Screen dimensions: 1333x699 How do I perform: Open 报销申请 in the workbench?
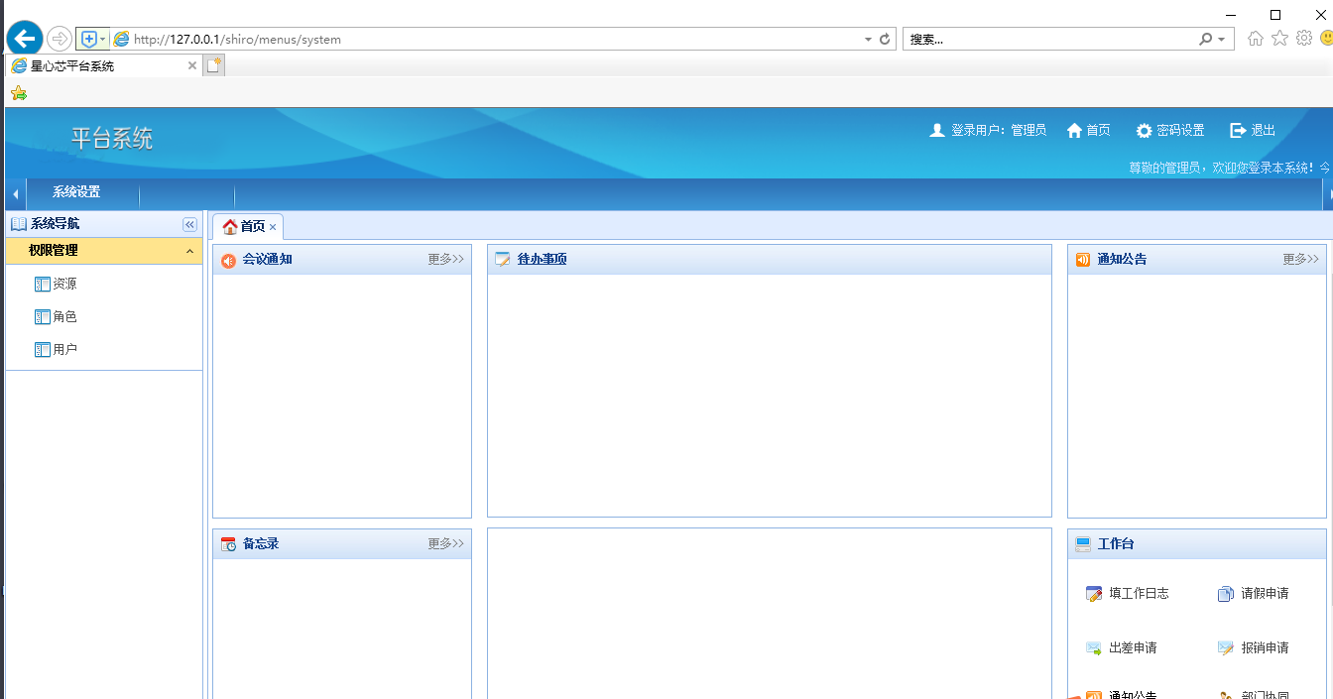[x=1226, y=648]
